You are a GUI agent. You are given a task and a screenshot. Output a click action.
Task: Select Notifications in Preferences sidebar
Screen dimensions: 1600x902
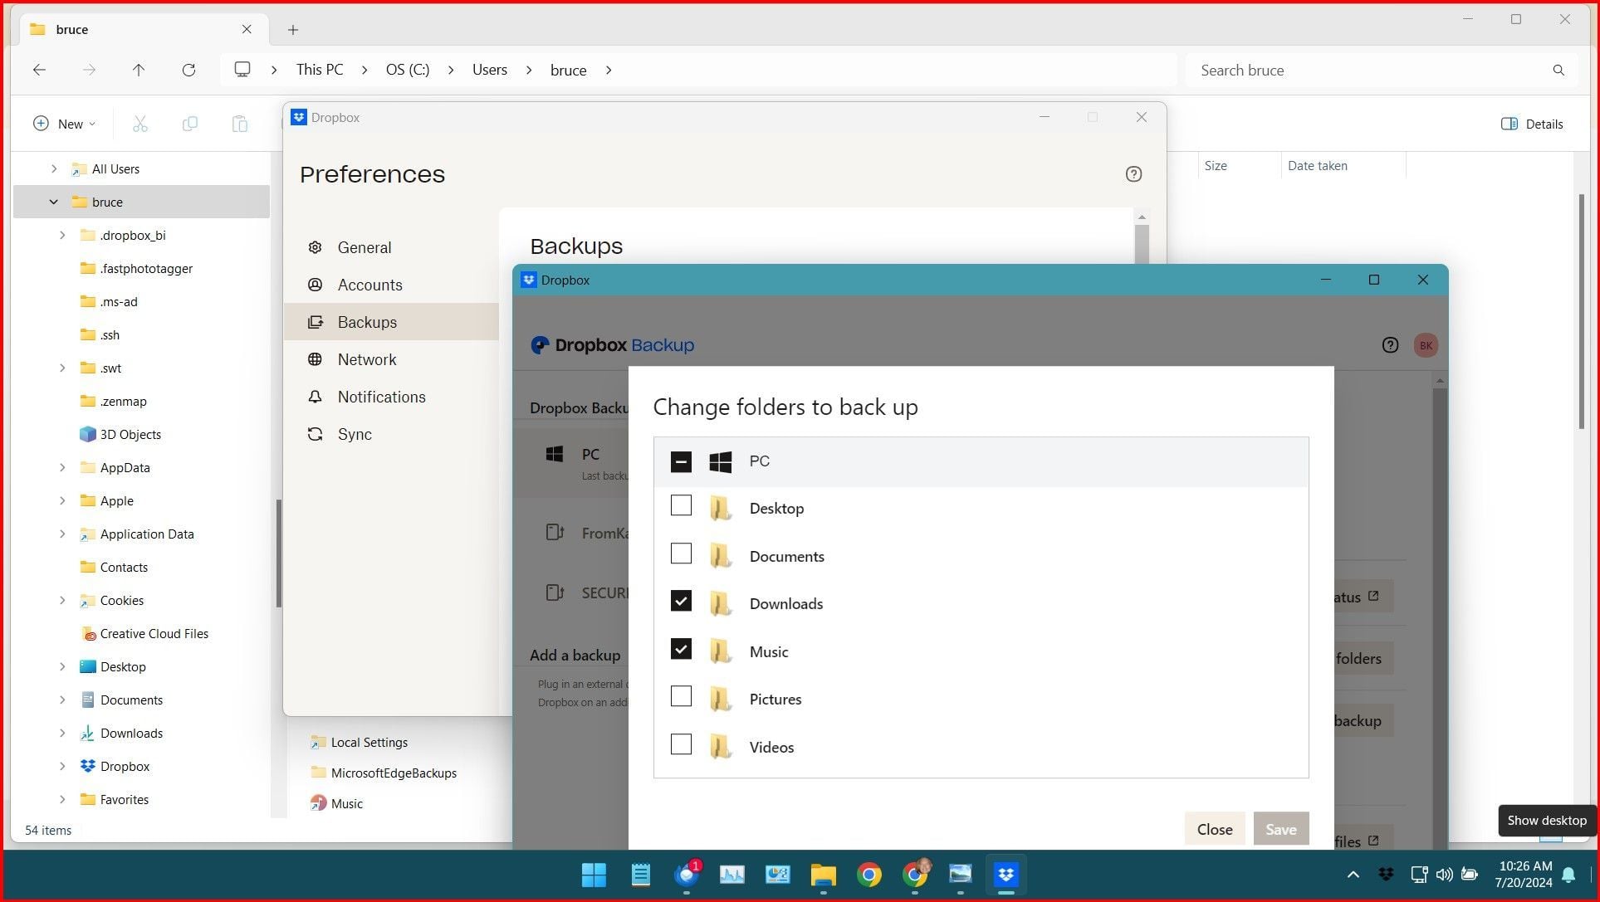pos(391,397)
